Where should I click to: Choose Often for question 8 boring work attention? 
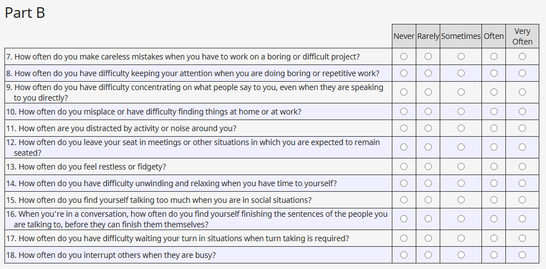[494, 73]
